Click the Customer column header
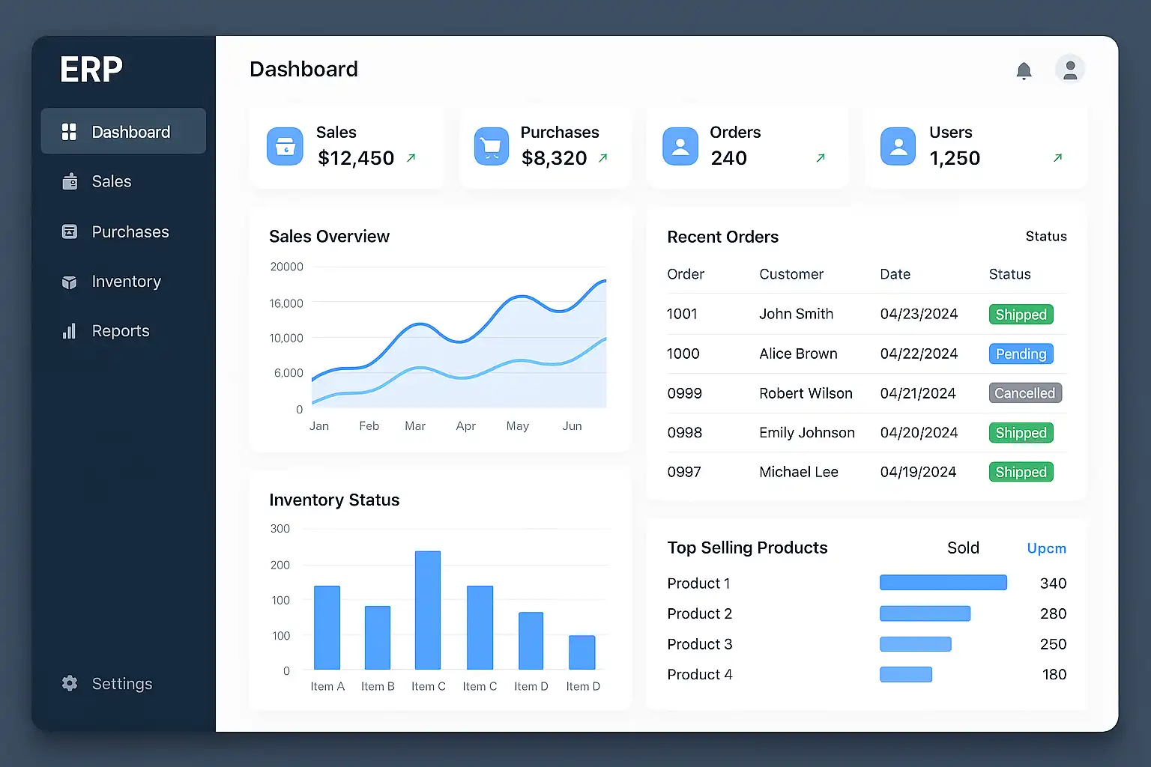Screen dimensions: 1151x767 pos(791,274)
